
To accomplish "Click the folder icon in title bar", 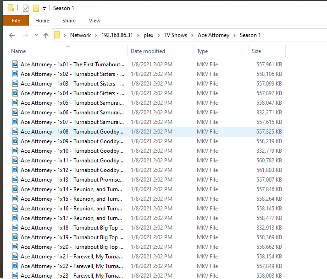I will click(x=11, y=8).
